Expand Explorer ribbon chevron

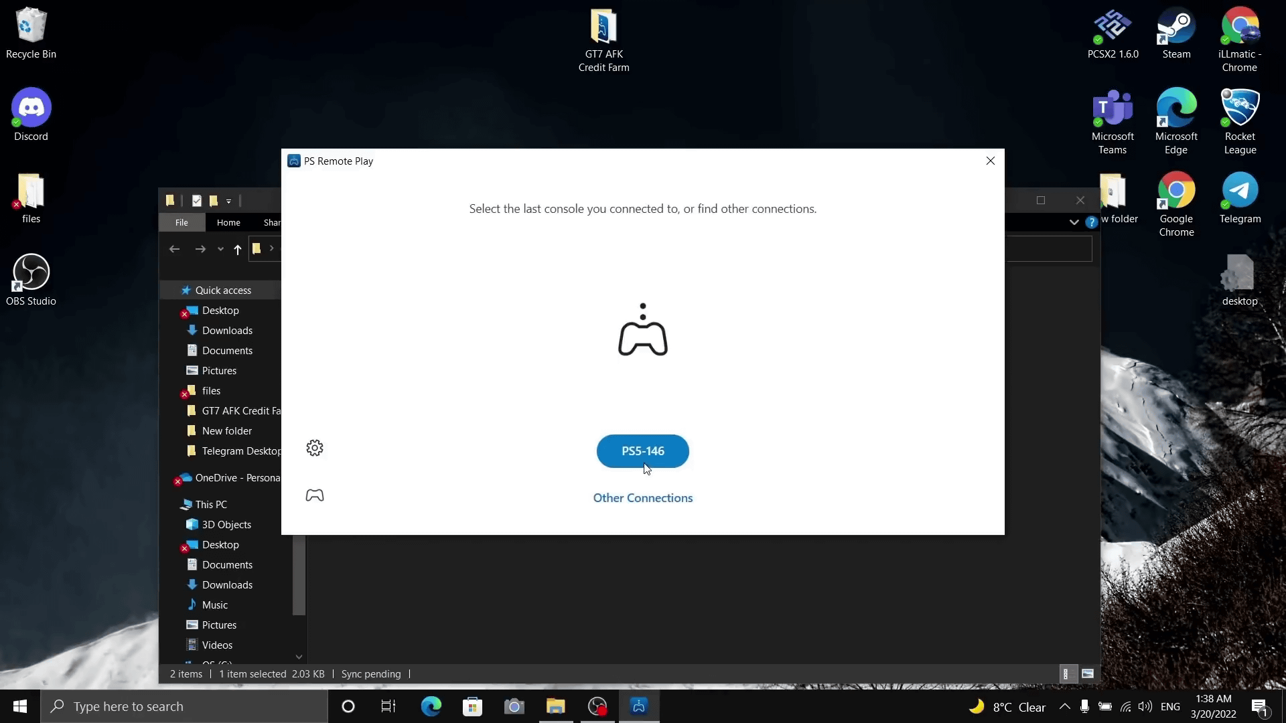click(1074, 222)
